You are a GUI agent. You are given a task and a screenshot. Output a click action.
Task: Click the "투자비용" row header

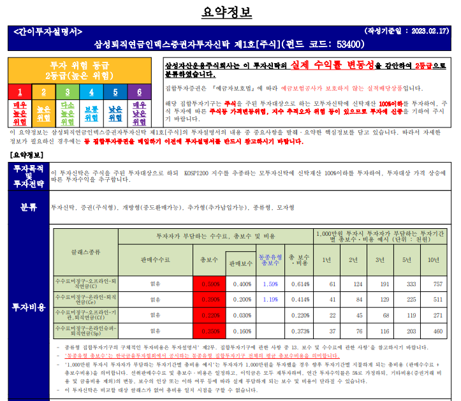click(x=29, y=307)
